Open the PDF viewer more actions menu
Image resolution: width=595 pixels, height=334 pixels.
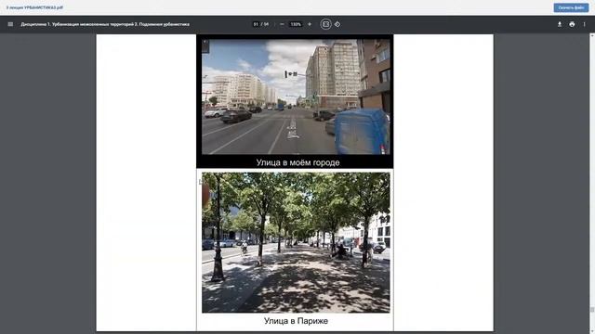(x=585, y=24)
